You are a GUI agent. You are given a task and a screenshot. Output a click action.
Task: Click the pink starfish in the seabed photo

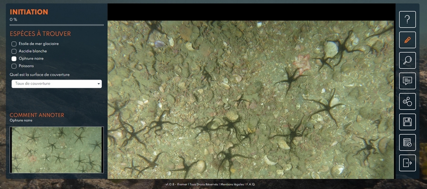tap(302, 61)
